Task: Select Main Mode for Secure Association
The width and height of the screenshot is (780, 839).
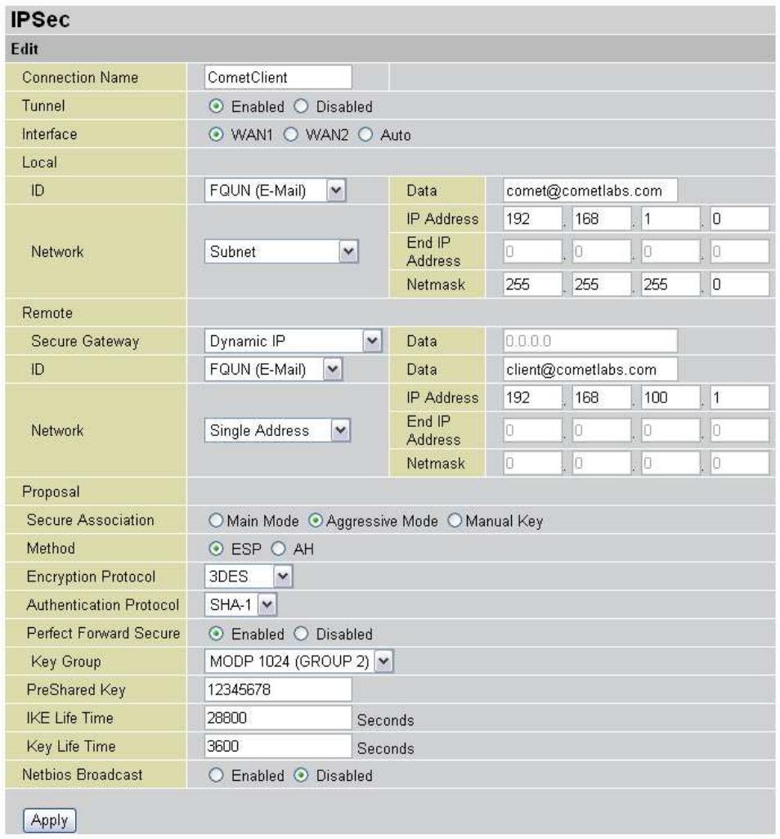Action: (x=216, y=520)
